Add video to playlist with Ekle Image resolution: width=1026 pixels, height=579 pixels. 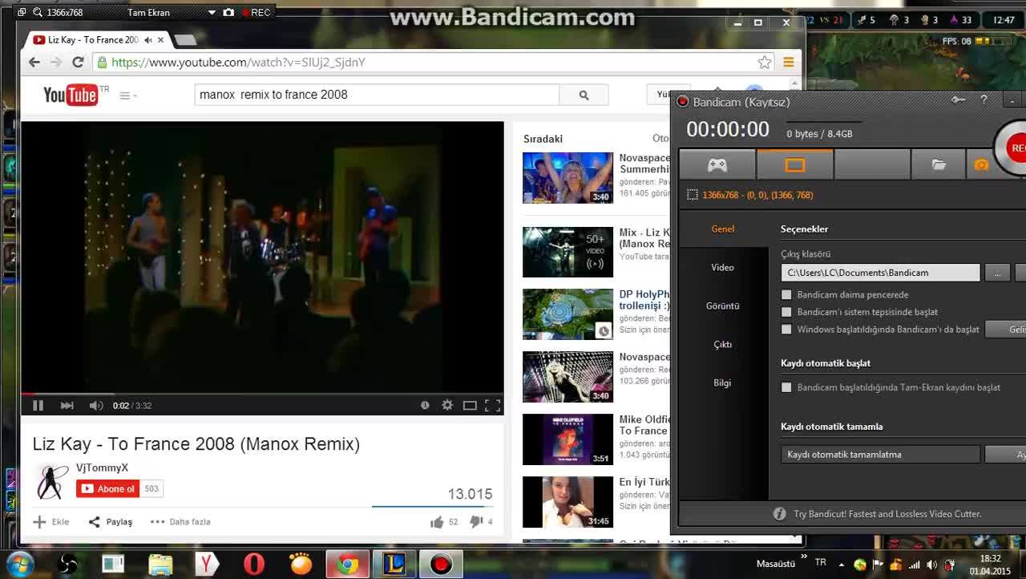click(51, 522)
